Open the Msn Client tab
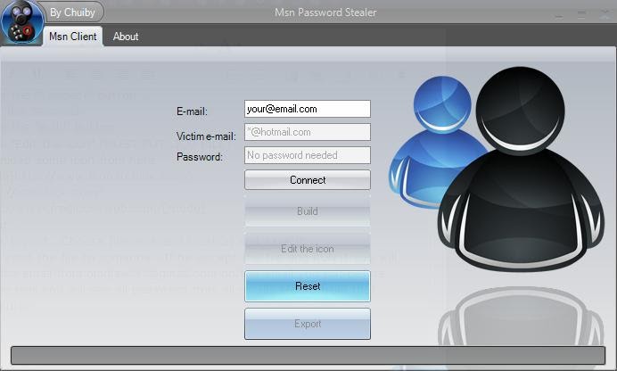The width and height of the screenshot is (617, 371). 73,37
